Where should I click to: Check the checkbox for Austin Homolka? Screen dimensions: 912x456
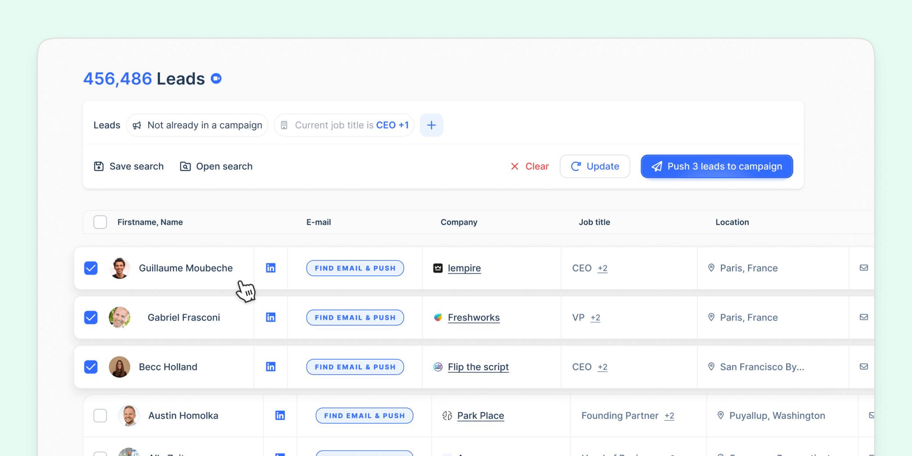(x=100, y=415)
